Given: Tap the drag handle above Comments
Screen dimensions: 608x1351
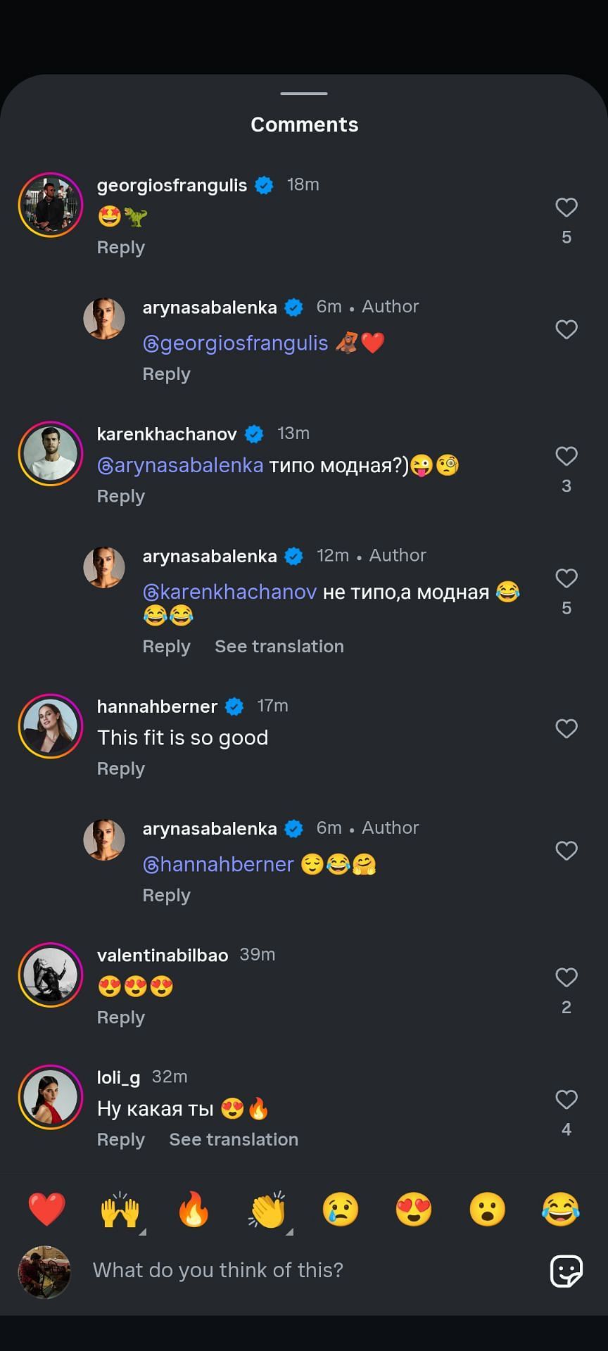Looking at the screenshot, I should pyautogui.click(x=304, y=93).
